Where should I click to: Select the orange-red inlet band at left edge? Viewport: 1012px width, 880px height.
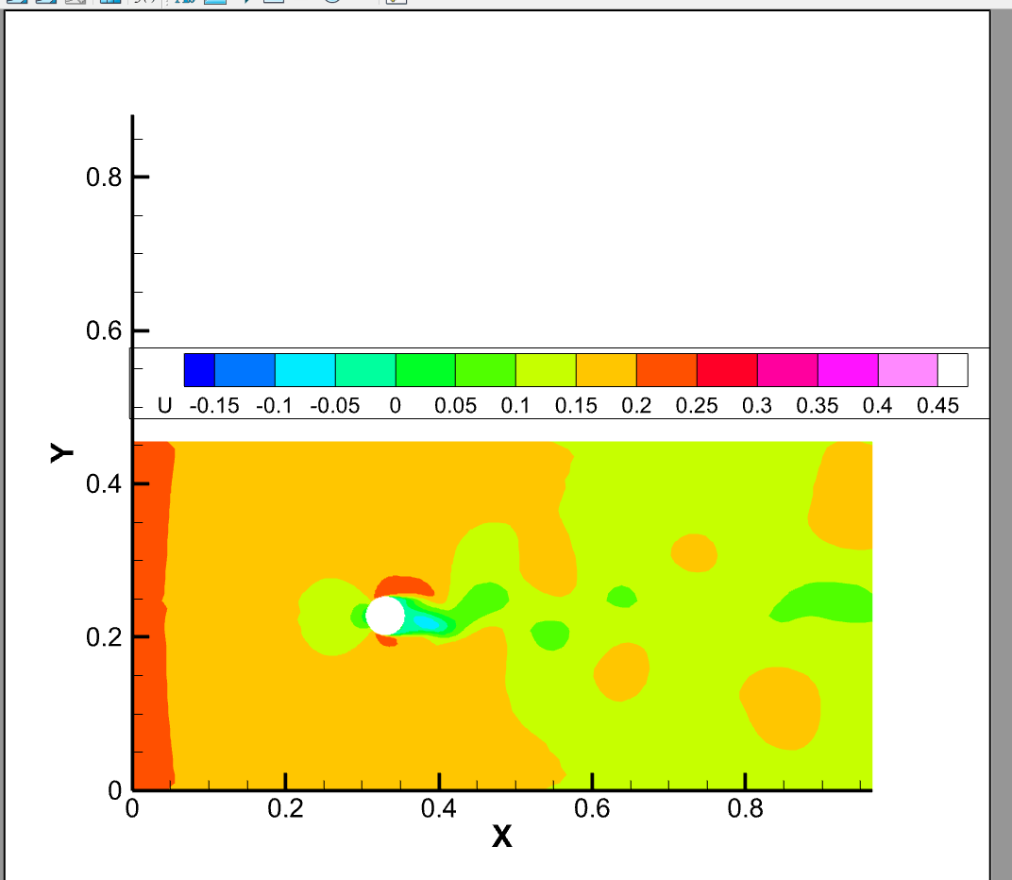click(152, 616)
